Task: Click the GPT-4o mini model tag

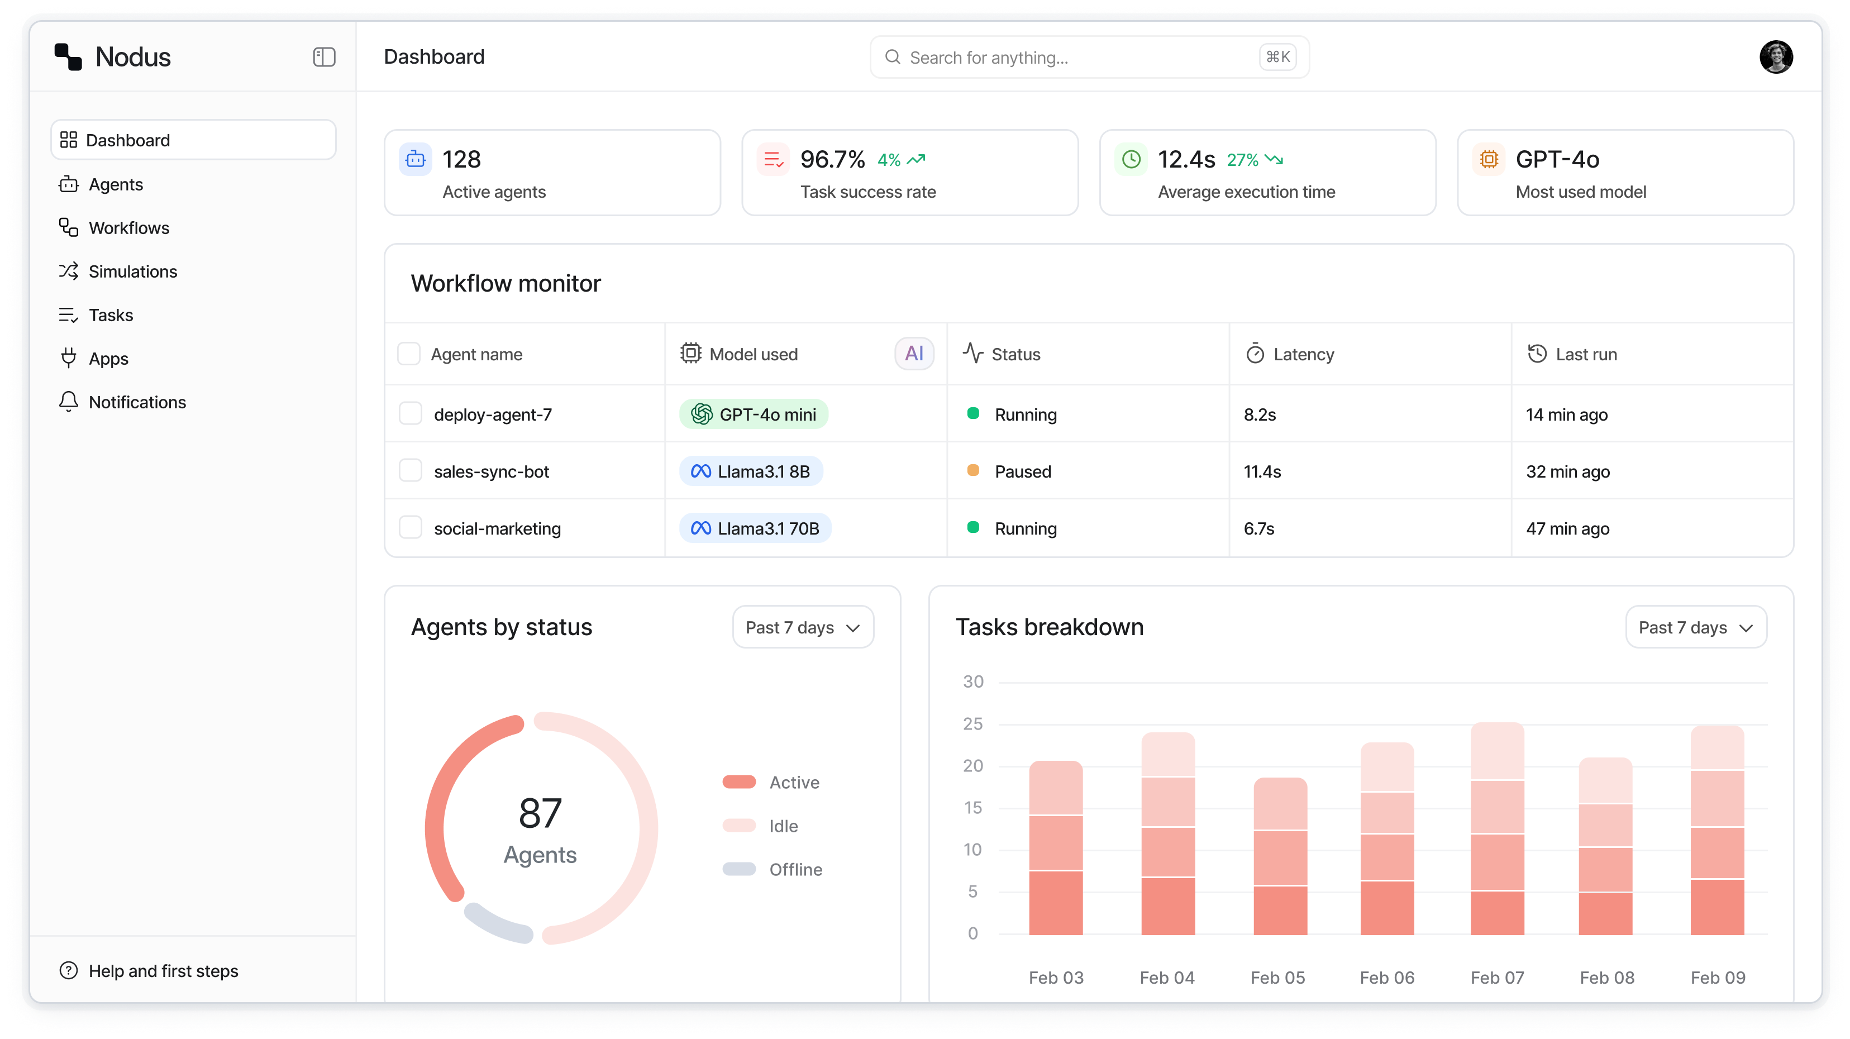Action: pos(752,414)
